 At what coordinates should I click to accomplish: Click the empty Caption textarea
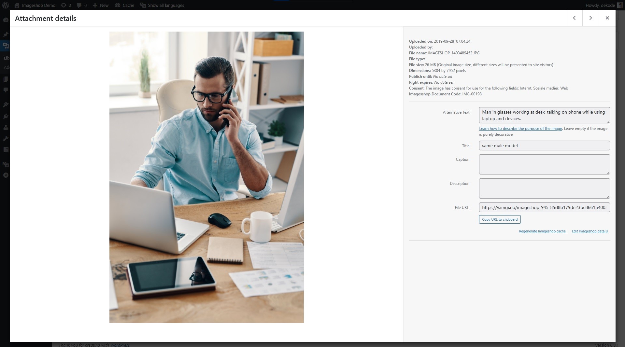544,164
